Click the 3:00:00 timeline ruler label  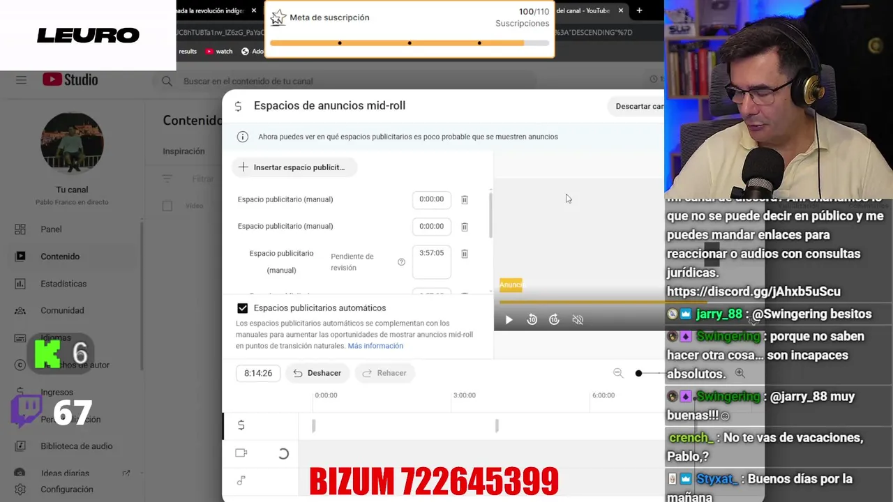pos(465,395)
